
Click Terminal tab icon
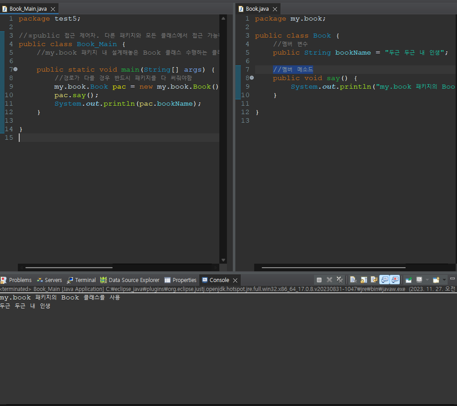tap(70, 280)
